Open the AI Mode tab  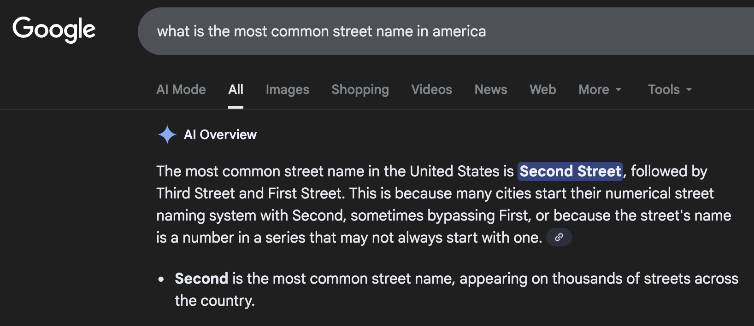pyautogui.click(x=181, y=89)
